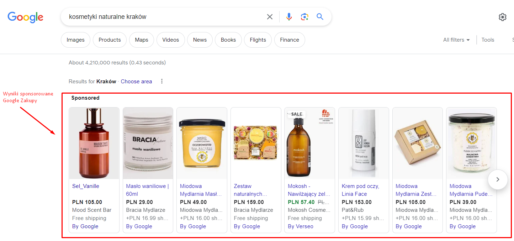Screen dimensions: 514x241
Task: Switch to the Books filter
Action: click(228, 40)
